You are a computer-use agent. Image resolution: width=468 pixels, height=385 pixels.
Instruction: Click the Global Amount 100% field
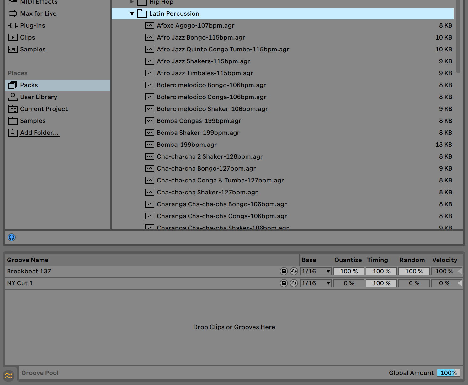[x=448, y=373]
